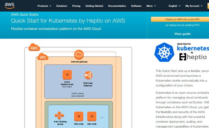Click the AWS logo in the header
Image resolution: width=209 pixels, height=128 pixels.
tap(9, 6)
